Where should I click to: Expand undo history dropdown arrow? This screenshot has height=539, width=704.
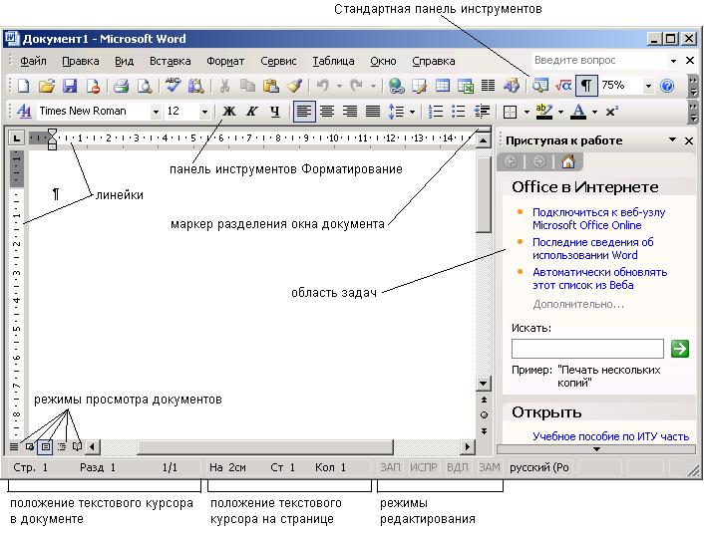[339, 86]
